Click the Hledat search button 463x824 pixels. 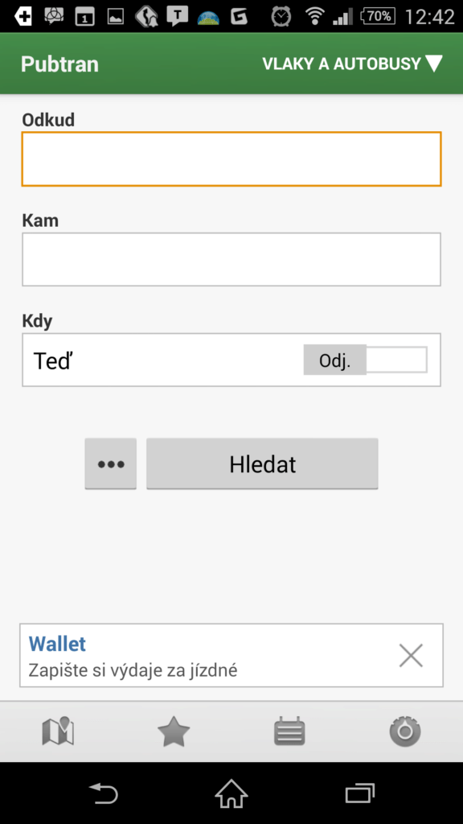click(262, 464)
